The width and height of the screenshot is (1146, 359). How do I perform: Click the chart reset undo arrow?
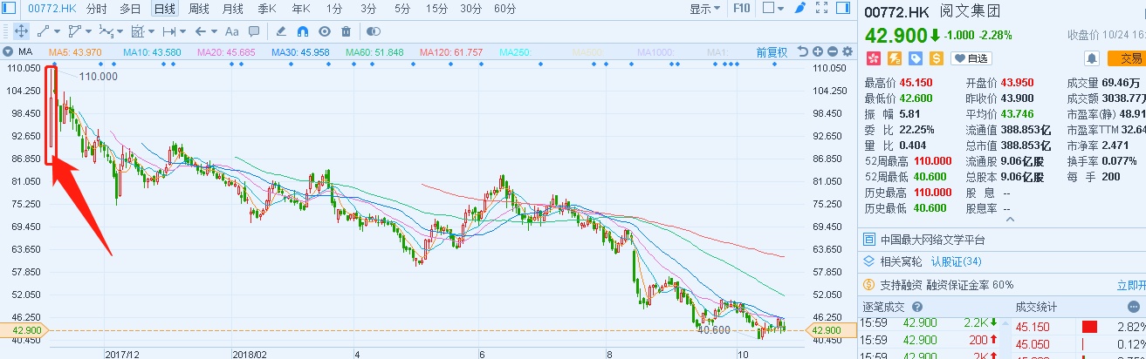803,52
